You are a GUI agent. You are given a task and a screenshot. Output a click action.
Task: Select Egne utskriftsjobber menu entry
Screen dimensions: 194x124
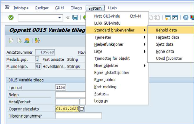117,73
